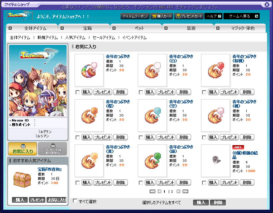Select セールアイテム sub-menu

[x=104, y=38]
